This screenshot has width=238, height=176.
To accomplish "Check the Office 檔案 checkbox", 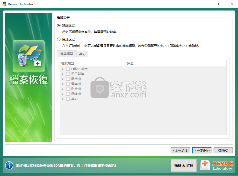I will tap(68, 69).
